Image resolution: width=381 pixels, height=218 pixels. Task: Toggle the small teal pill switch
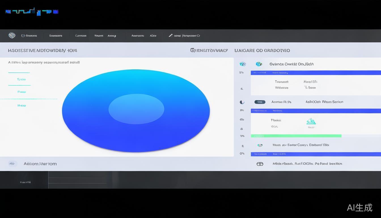[260, 145]
